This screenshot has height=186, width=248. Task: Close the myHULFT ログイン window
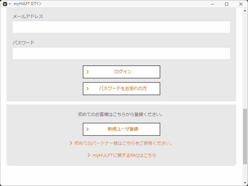[x=241, y=4]
